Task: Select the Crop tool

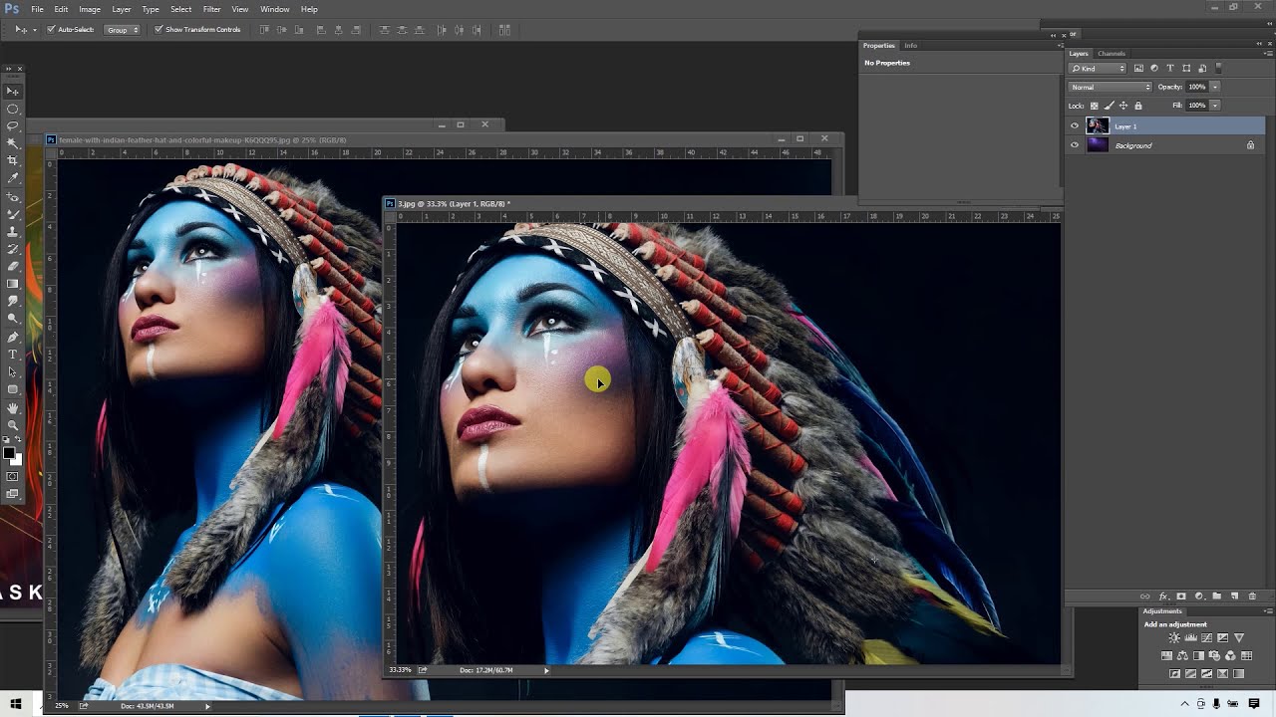Action: click(13, 159)
